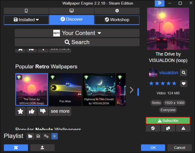The image size is (195, 153).
Task: Select the Pac-Man wallpaper thumbnail
Action: coord(65,90)
